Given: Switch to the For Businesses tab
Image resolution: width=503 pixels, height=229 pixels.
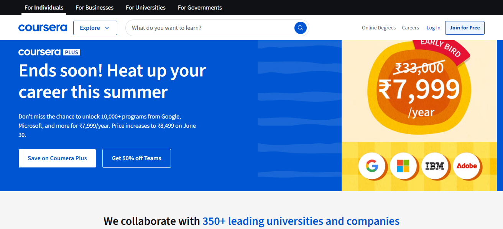Looking at the screenshot, I should tap(95, 8).
